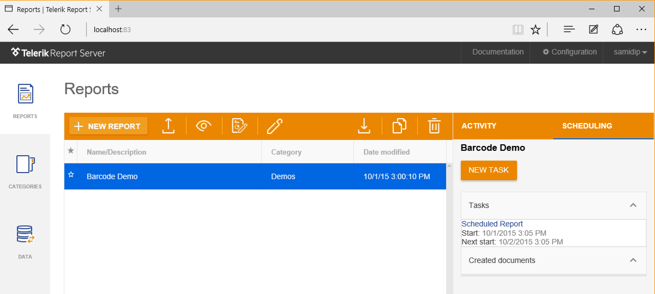Download the selected report
Screen dimensions: 655x294
coord(364,126)
